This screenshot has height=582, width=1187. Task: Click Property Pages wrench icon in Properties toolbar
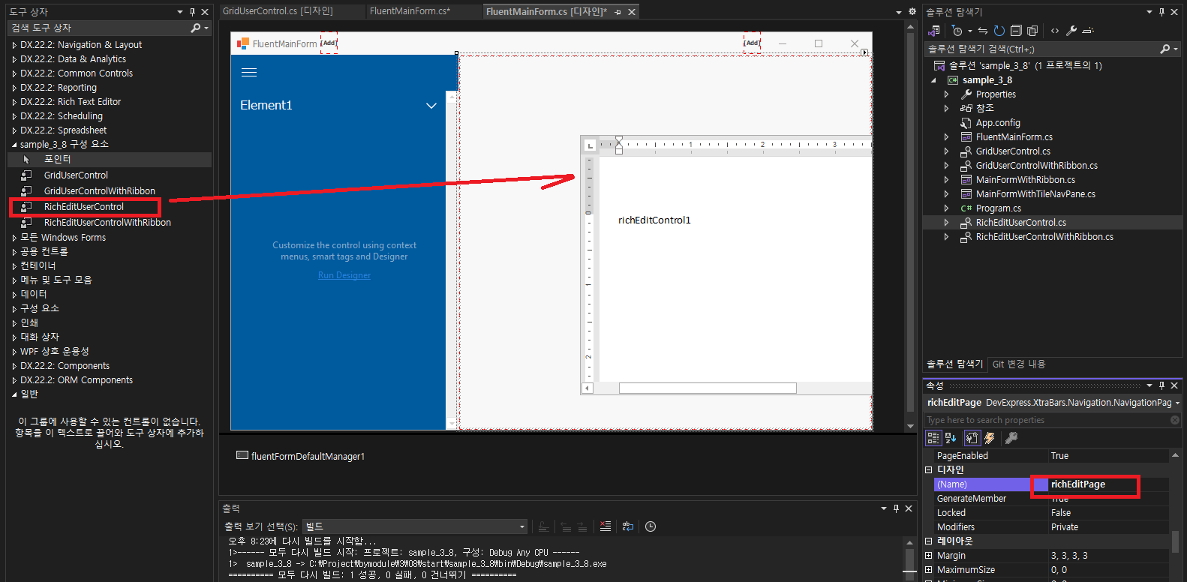click(x=1011, y=438)
